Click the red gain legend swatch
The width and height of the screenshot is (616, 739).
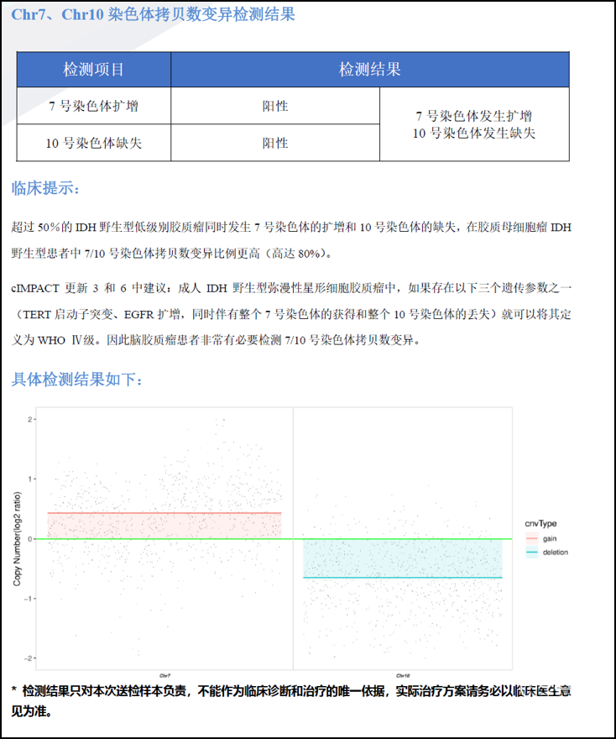[531, 537]
